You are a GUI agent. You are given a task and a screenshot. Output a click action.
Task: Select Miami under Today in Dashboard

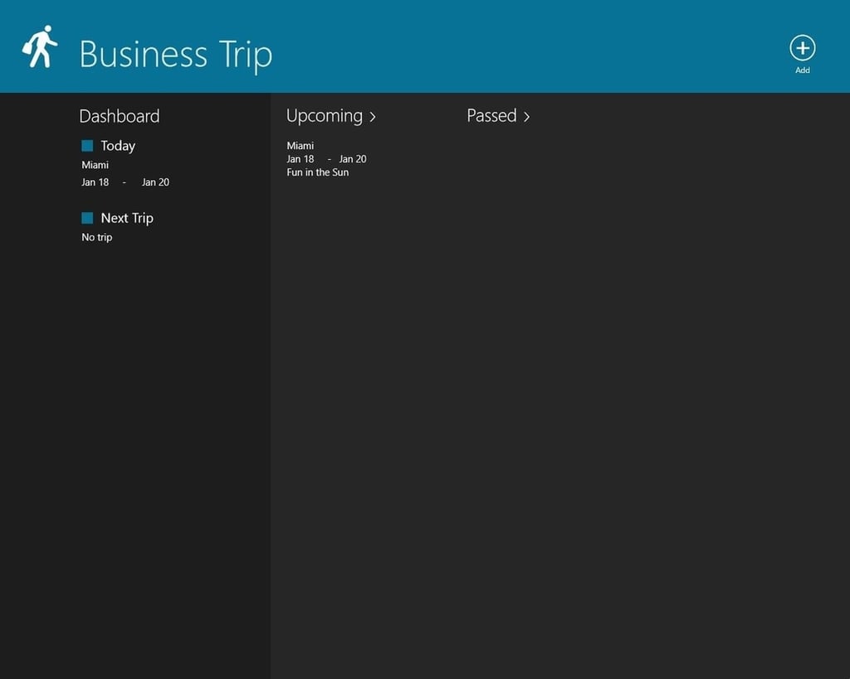click(95, 165)
